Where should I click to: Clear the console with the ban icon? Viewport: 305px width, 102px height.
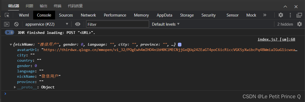tap(16, 24)
